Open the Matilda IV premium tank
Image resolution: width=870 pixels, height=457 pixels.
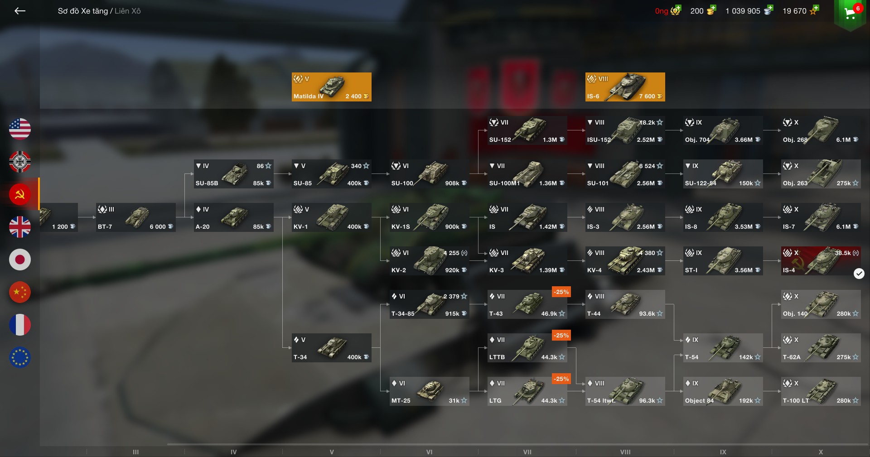pyautogui.click(x=332, y=87)
